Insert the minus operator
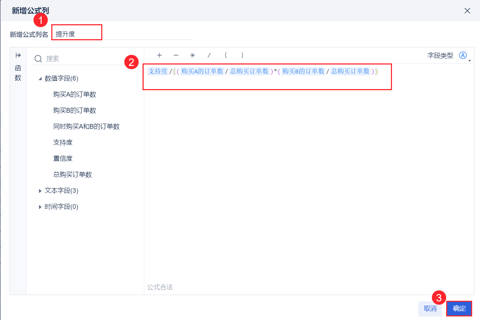480x320 pixels. coord(176,55)
